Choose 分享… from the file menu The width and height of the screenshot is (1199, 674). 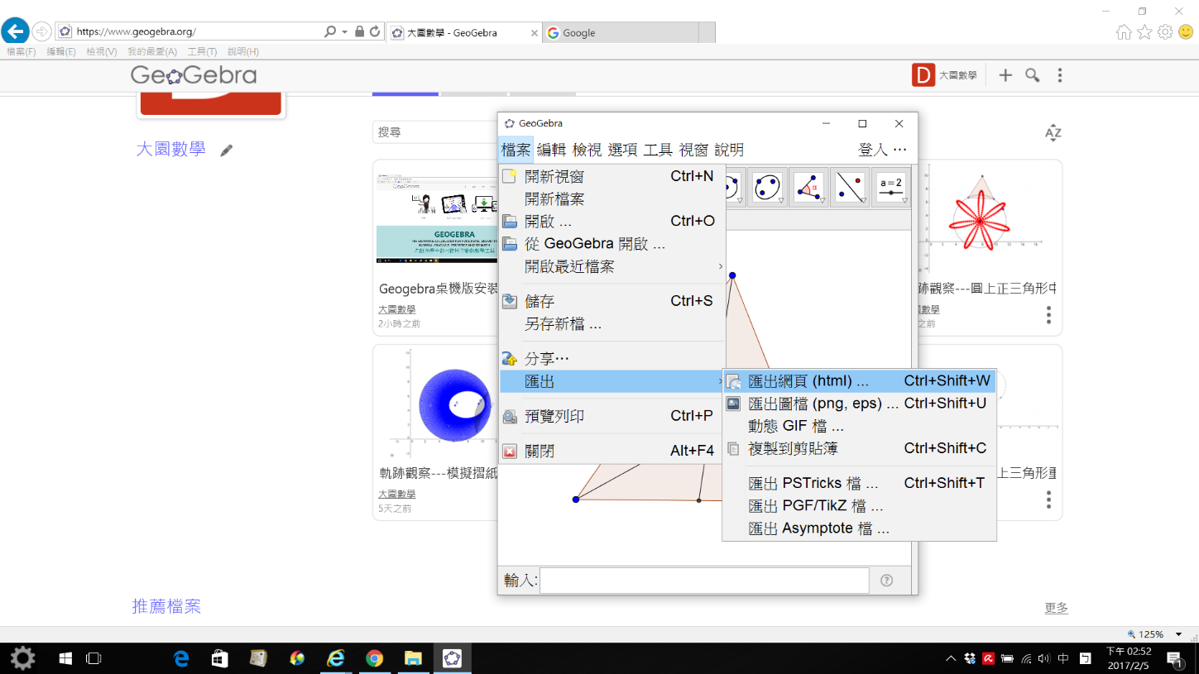coord(611,359)
